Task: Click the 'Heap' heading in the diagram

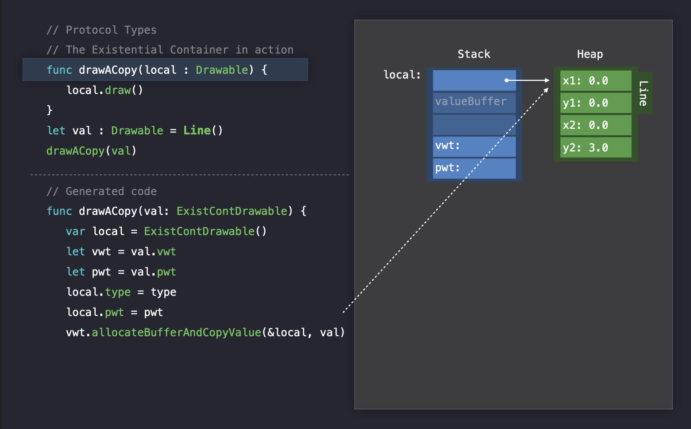Action: point(590,54)
